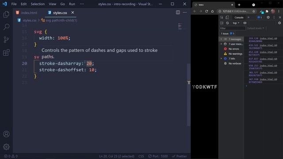The image size is (283, 159).
Task: Open Chrome Extensions puzzle icon
Action: click(x=267, y=11)
